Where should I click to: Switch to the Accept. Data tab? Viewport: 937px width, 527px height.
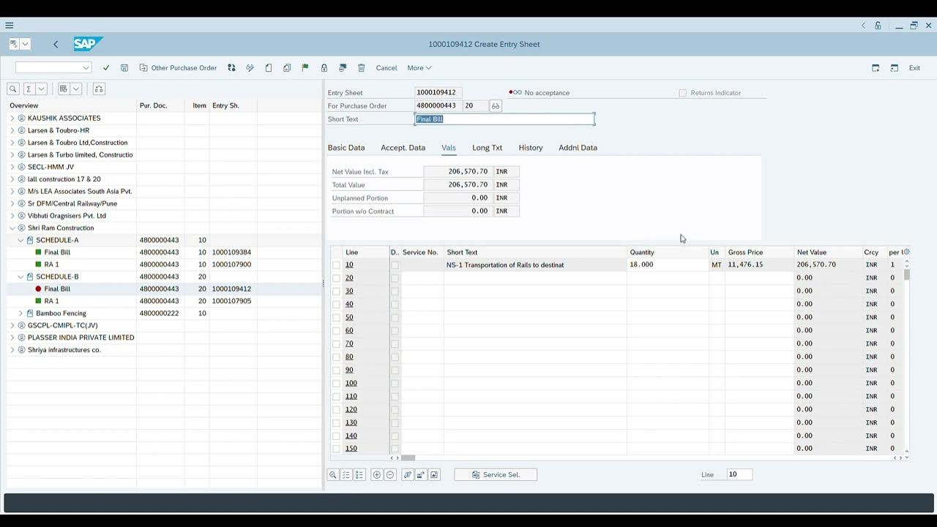403,148
